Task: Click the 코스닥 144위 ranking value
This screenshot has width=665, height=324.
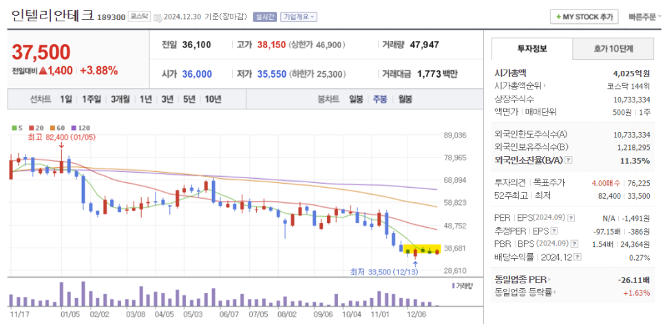Action: [x=629, y=86]
